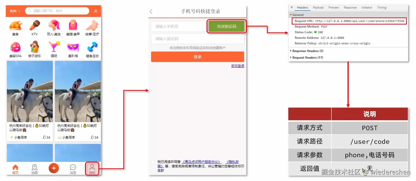Tap the orange plus publish button
The width and height of the screenshot is (416, 181).
(54, 168)
